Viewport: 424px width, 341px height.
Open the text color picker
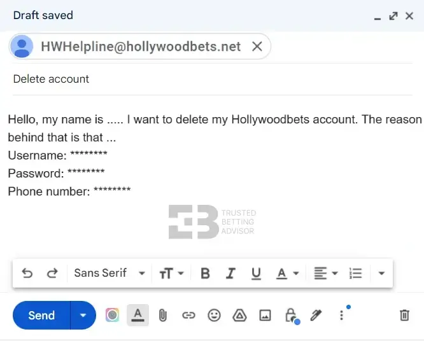tap(287, 274)
